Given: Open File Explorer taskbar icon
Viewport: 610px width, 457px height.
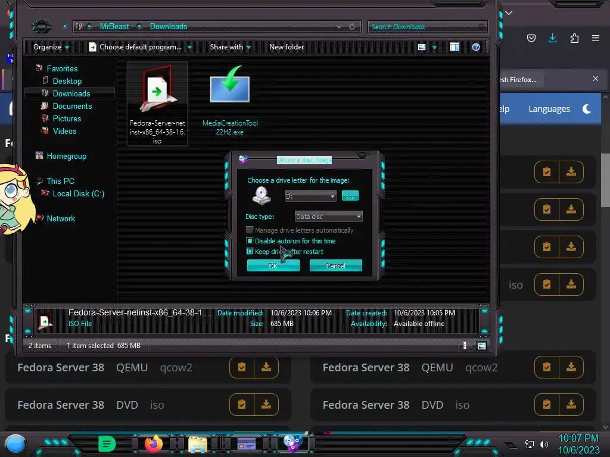Looking at the screenshot, I should (x=198, y=444).
